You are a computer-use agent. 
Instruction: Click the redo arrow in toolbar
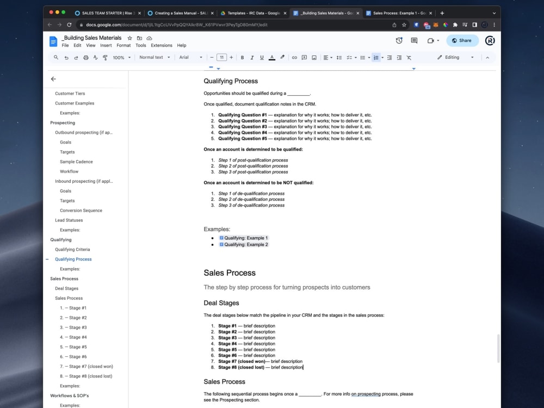click(x=76, y=58)
